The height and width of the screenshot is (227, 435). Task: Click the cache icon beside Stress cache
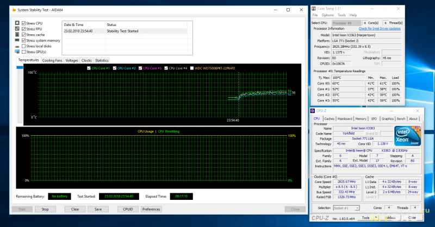pyautogui.click(x=17, y=35)
